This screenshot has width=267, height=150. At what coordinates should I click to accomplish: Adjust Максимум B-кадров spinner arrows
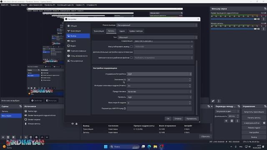(x=190, y=103)
